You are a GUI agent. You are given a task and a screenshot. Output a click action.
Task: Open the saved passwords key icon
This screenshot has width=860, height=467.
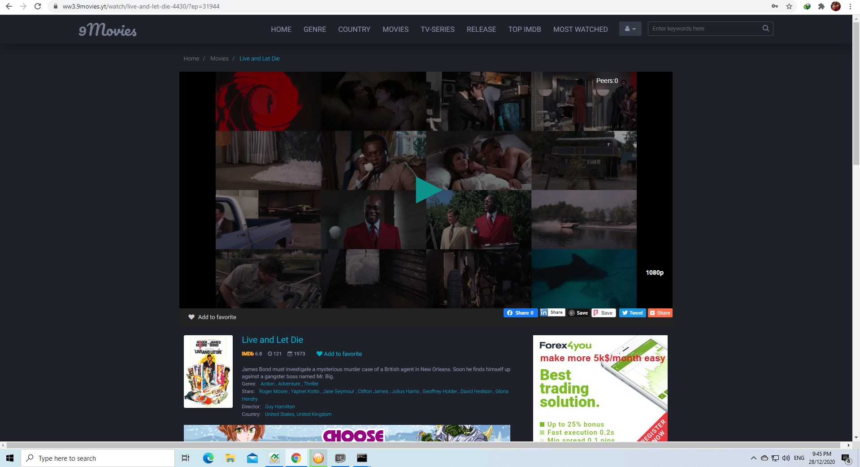(x=775, y=6)
